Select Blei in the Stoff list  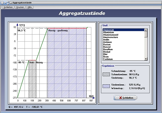124,54
